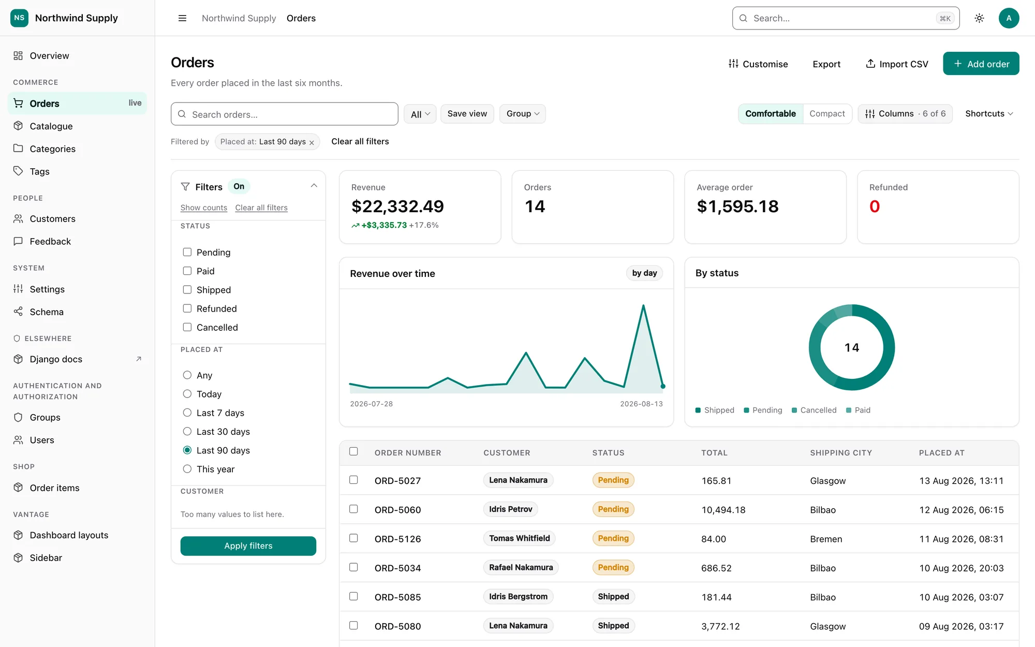This screenshot has width=1035, height=647.
Task: Select the Last 7 days radio option
Action: coord(187,413)
